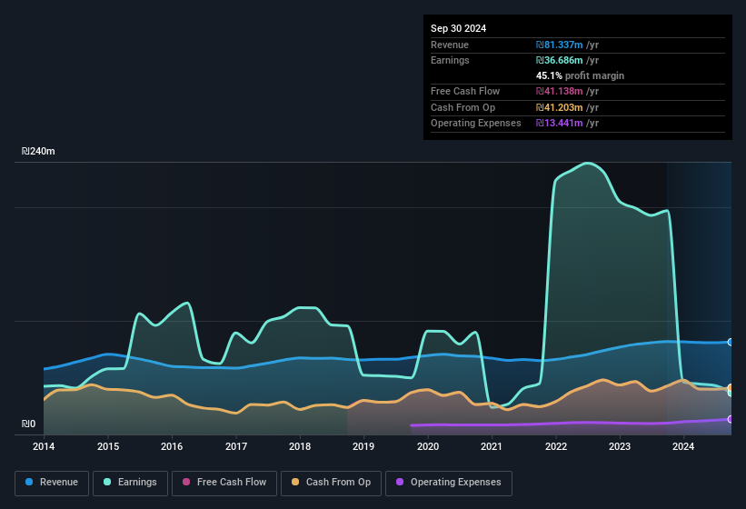Image resolution: width=746 pixels, height=509 pixels.
Task: Click the 2017 x-axis label
Action: coord(236,446)
